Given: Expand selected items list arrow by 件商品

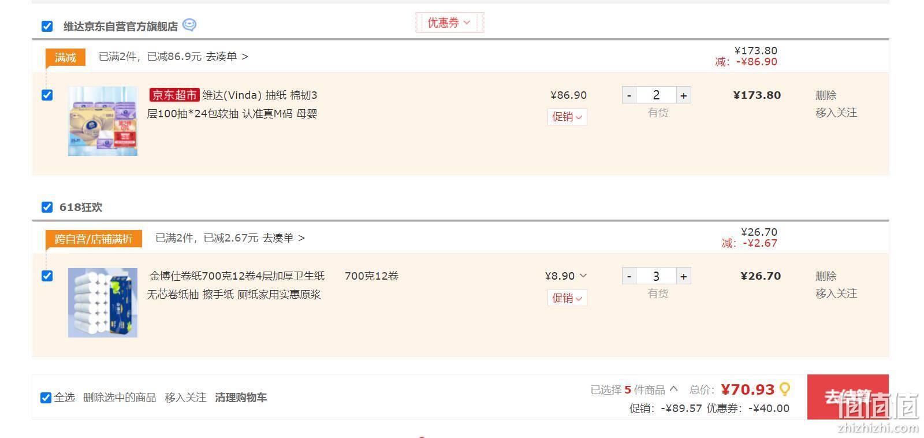Looking at the screenshot, I should 673,389.
